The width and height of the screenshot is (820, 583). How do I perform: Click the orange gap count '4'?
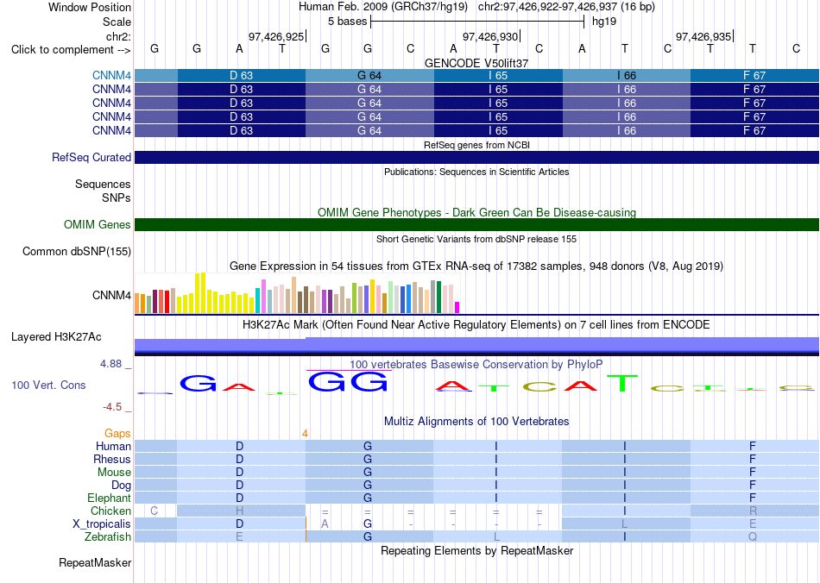point(305,434)
